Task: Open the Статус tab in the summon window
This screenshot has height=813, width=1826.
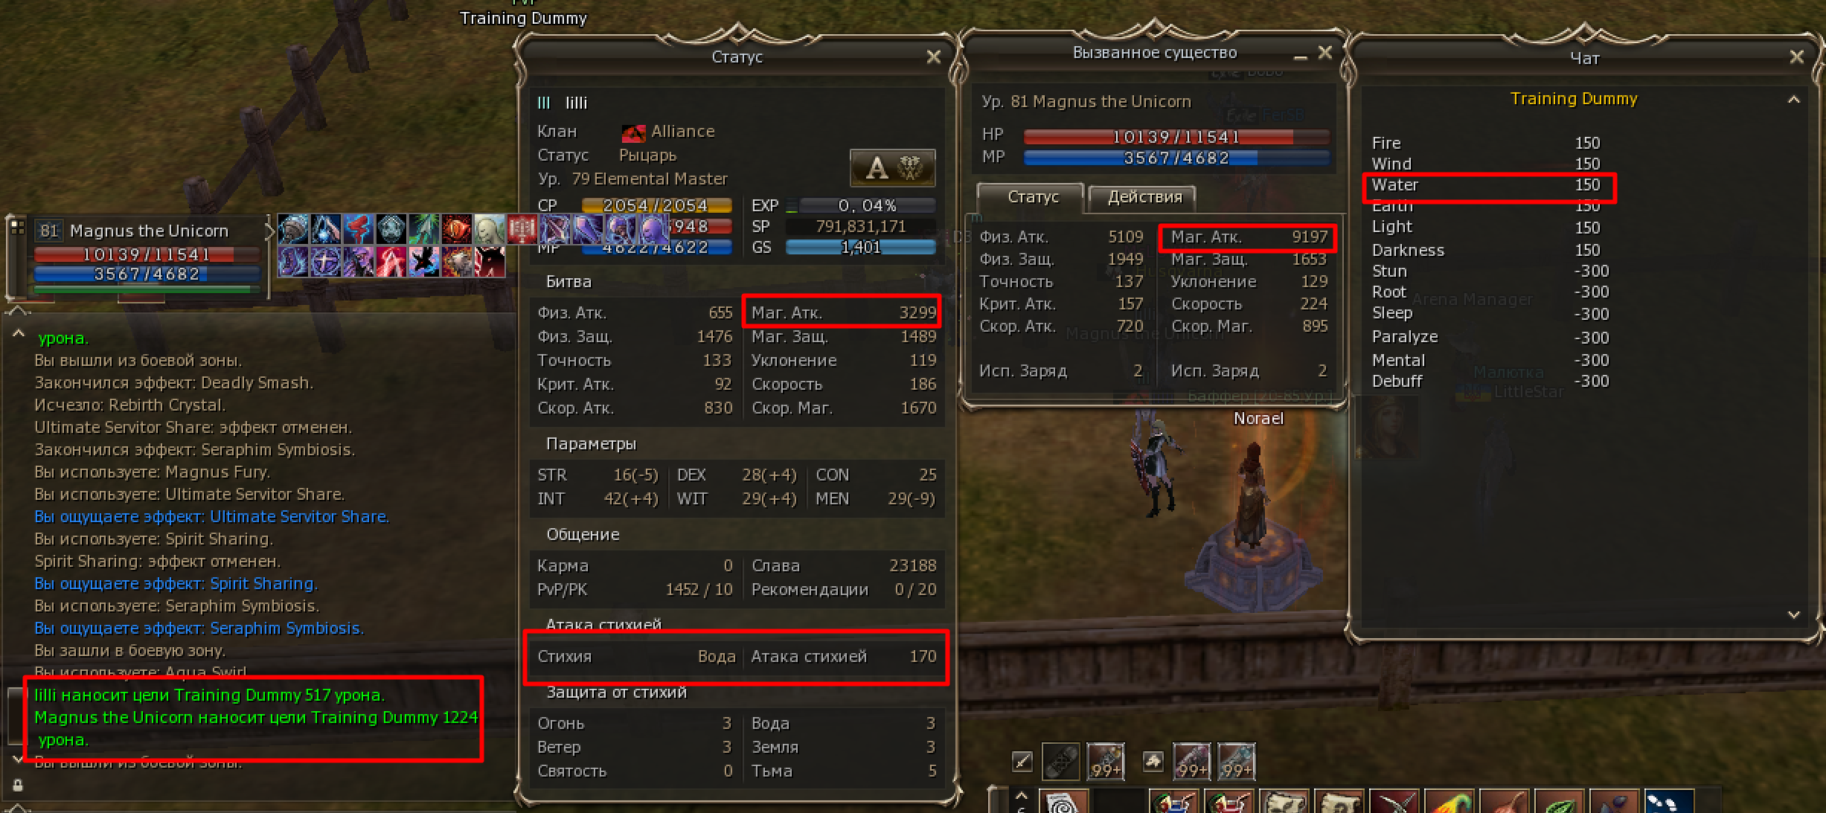Action: pos(1031,197)
